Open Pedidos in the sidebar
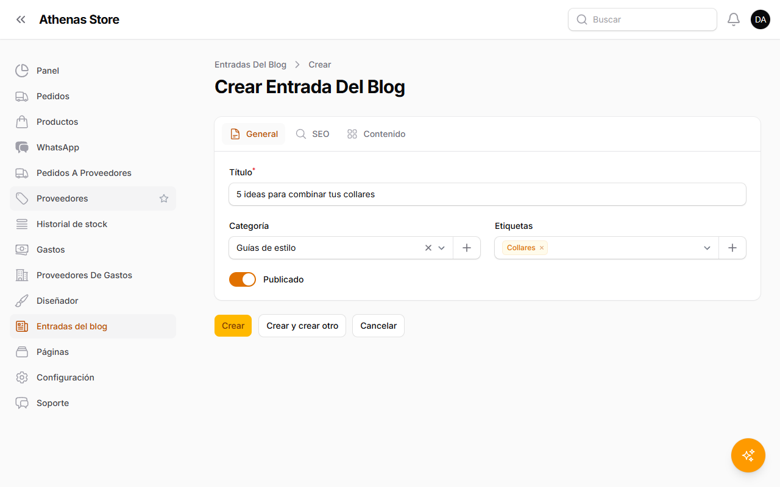Image resolution: width=780 pixels, height=487 pixels. [x=93, y=96]
